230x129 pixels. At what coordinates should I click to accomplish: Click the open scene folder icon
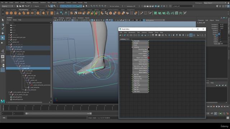20,6
